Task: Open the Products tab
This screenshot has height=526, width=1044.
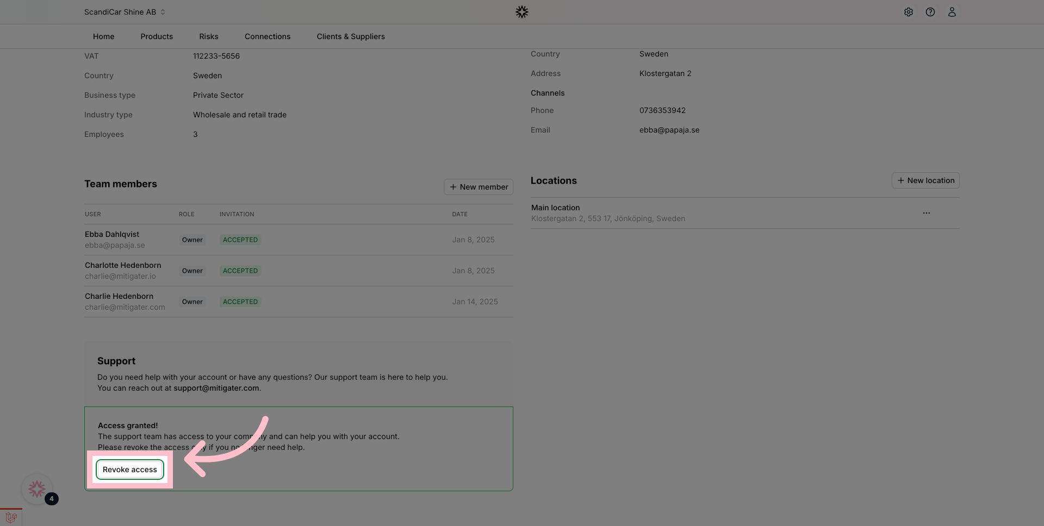Action: pos(157,36)
